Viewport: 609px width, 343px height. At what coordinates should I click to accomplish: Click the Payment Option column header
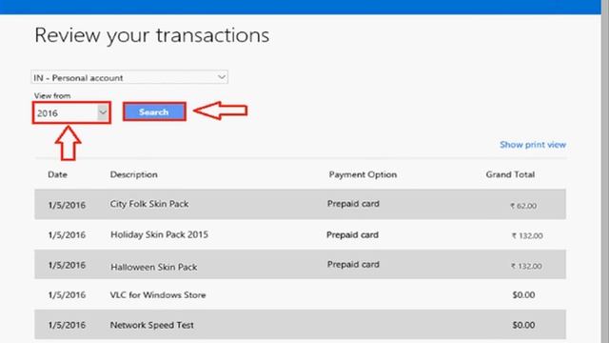click(x=363, y=174)
